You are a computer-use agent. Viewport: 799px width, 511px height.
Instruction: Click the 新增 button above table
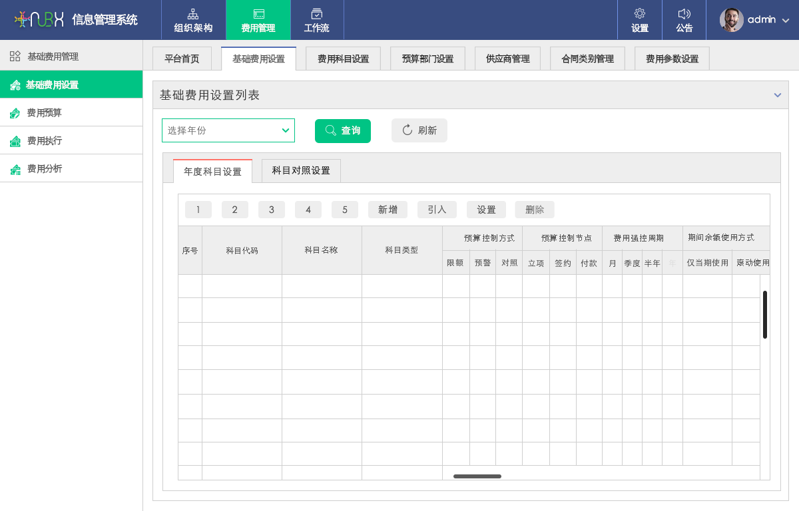pos(388,210)
